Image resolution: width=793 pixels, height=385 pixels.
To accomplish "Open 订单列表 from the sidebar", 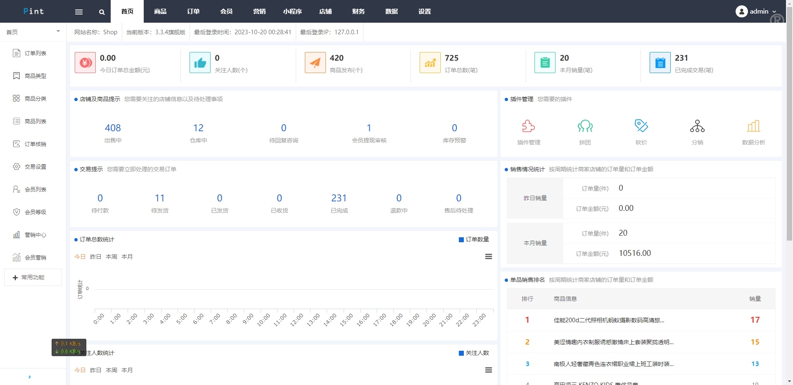I will click(35, 53).
